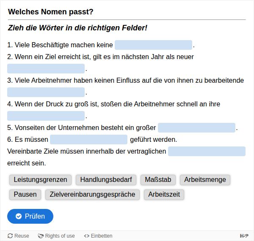Select the Handlungsbedarf word tile

click(x=106, y=180)
